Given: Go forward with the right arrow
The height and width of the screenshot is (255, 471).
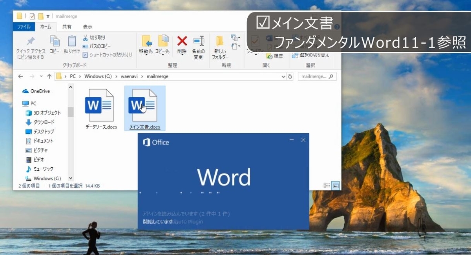Looking at the screenshot, I should pyautogui.click(x=32, y=76).
